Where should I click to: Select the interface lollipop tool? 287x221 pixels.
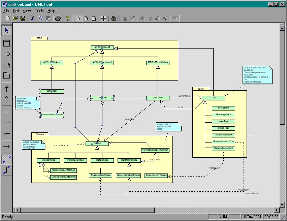(7, 54)
